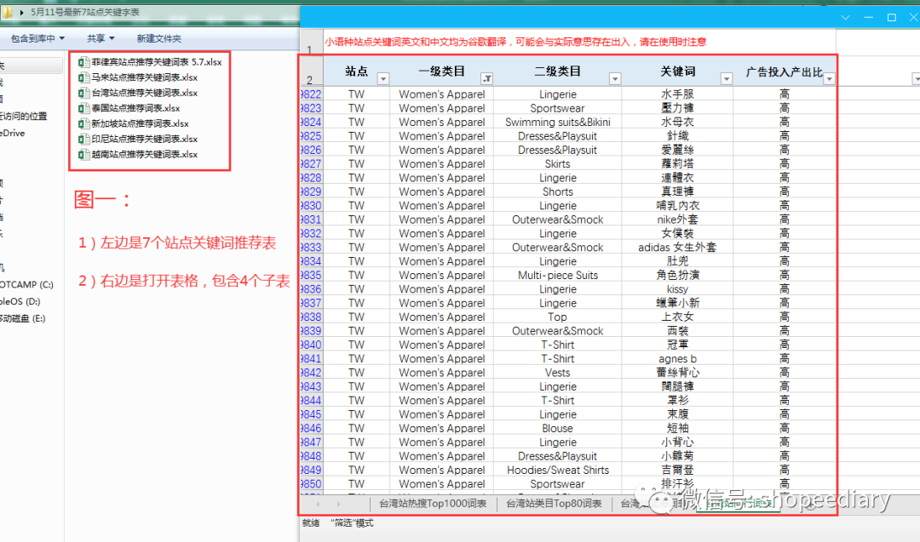The image size is (920, 542).
Task: Select keyword cell nike外套
Action: coord(678,220)
